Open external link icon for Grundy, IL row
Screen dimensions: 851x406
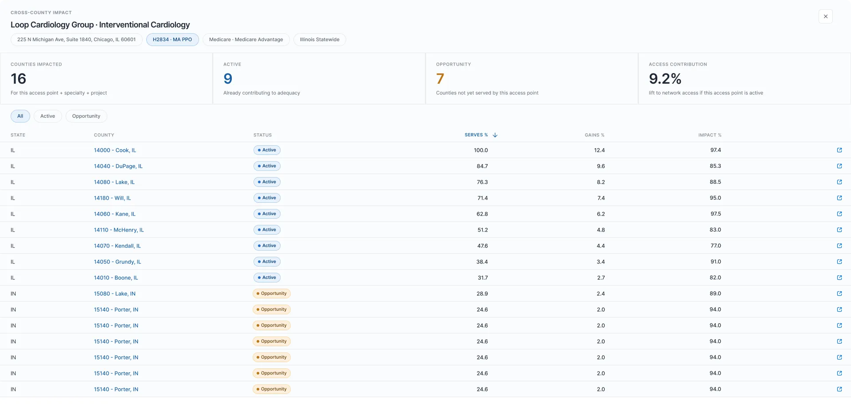click(839, 262)
